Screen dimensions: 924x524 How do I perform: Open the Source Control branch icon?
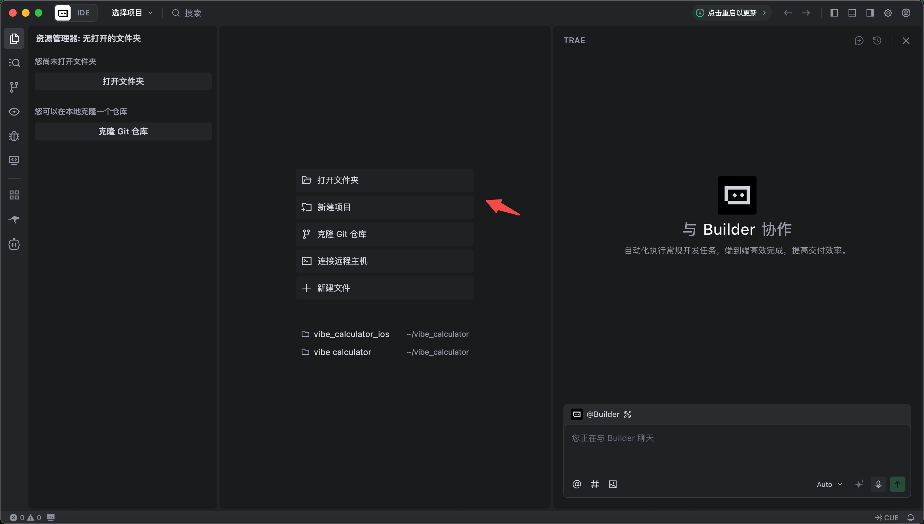[14, 87]
